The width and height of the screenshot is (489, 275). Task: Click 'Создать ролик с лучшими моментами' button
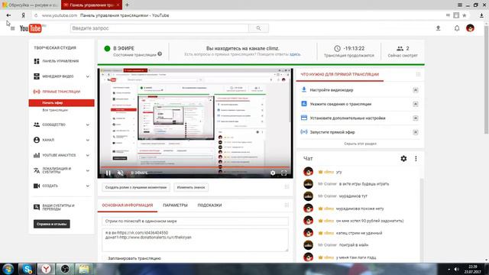coord(136,187)
